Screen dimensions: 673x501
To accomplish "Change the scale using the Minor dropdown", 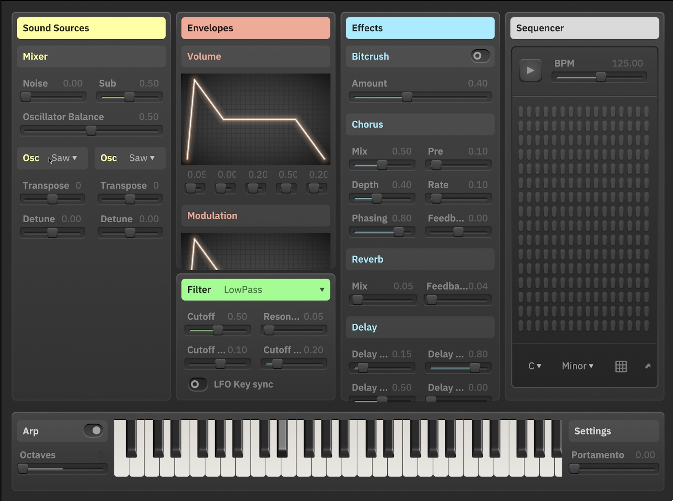I will (x=577, y=366).
